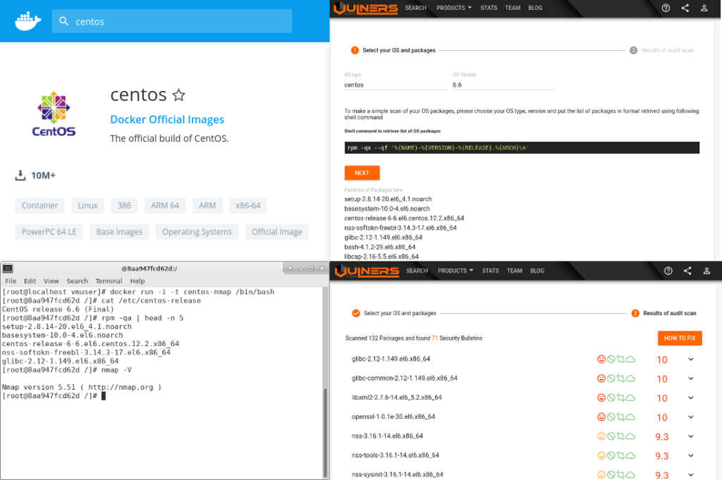The image size is (722, 480).
Task: Open help icon on package selection page
Action: pyautogui.click(x=666, y=8)
